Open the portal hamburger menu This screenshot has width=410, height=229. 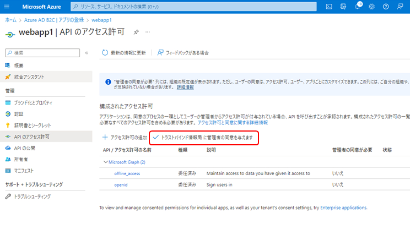point(7,7)
